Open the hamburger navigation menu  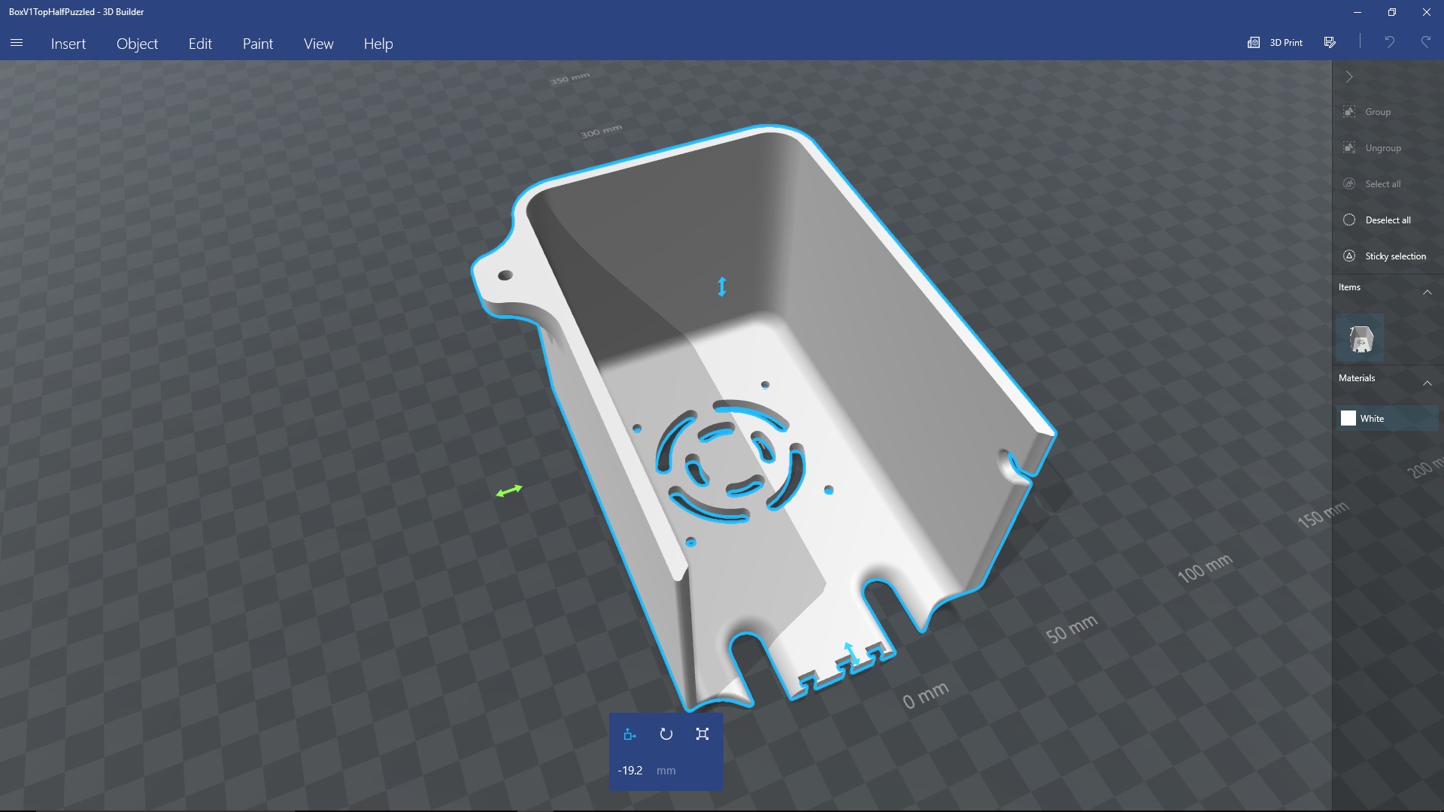(x=17, y=43)
